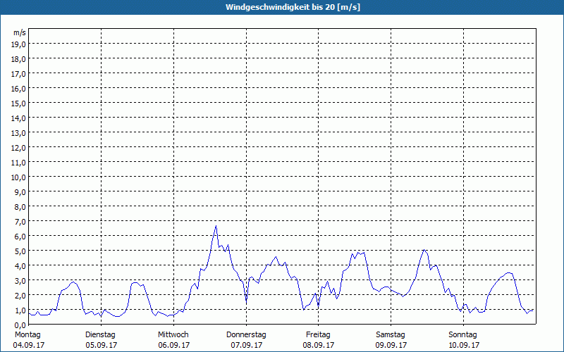Select the 2,0 axis value
This screenshot has height=352, width=564.
click(21, 296)
